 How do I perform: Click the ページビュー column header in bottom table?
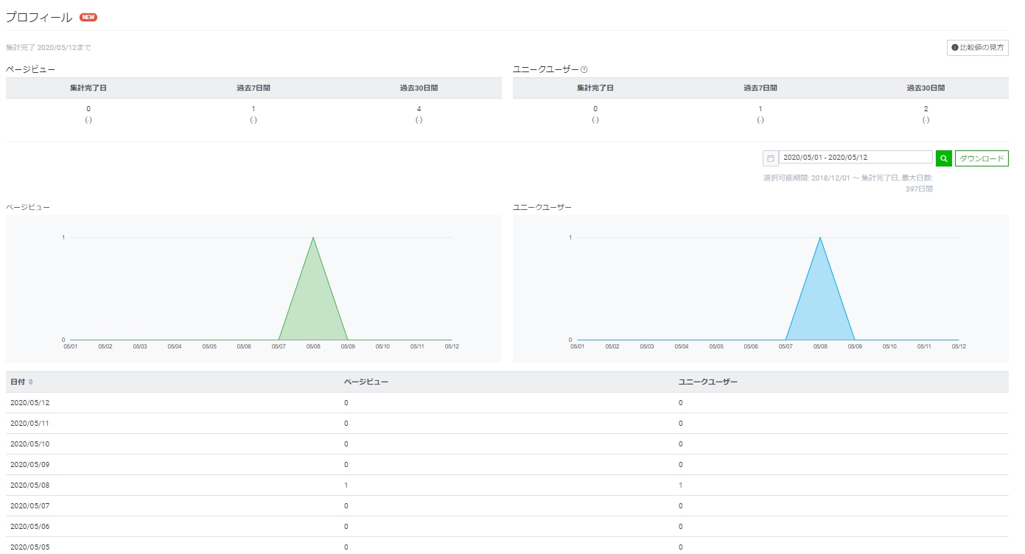[x=366, y=382]
